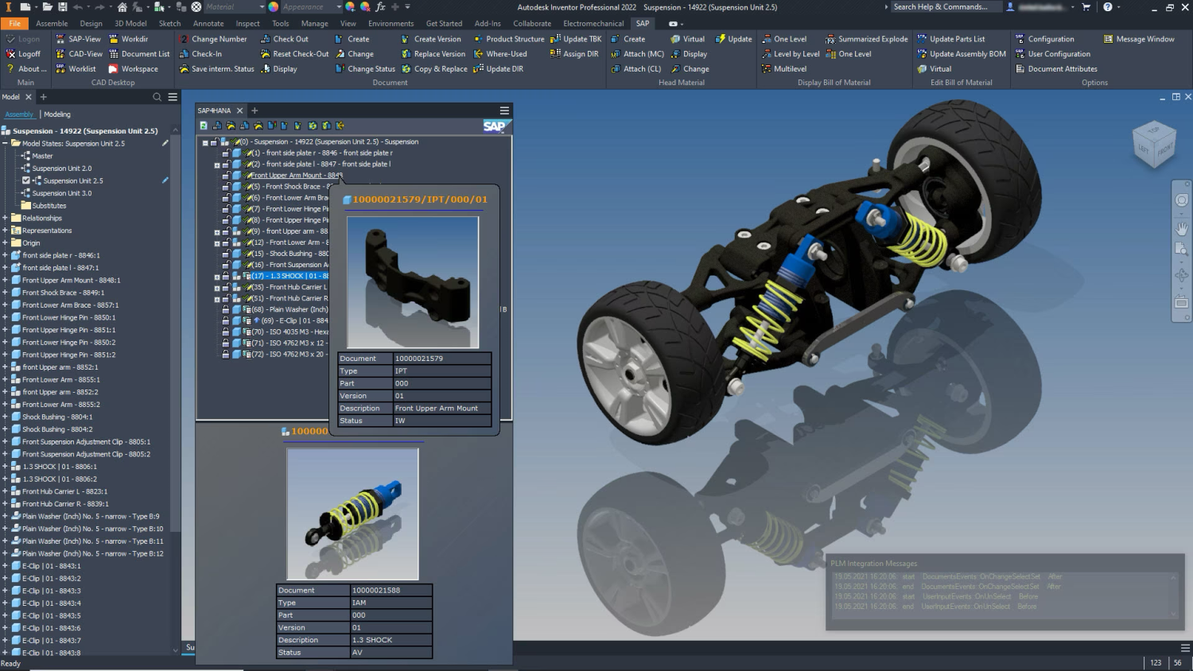Screen dimensions: 1193x671
Task: Click Create Version
Action: coord(431,39)
